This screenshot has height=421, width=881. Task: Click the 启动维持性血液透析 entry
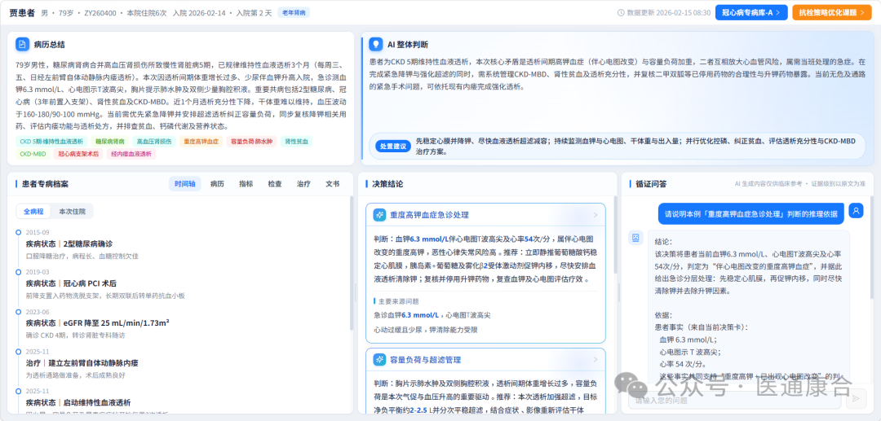tap(78, 402)
